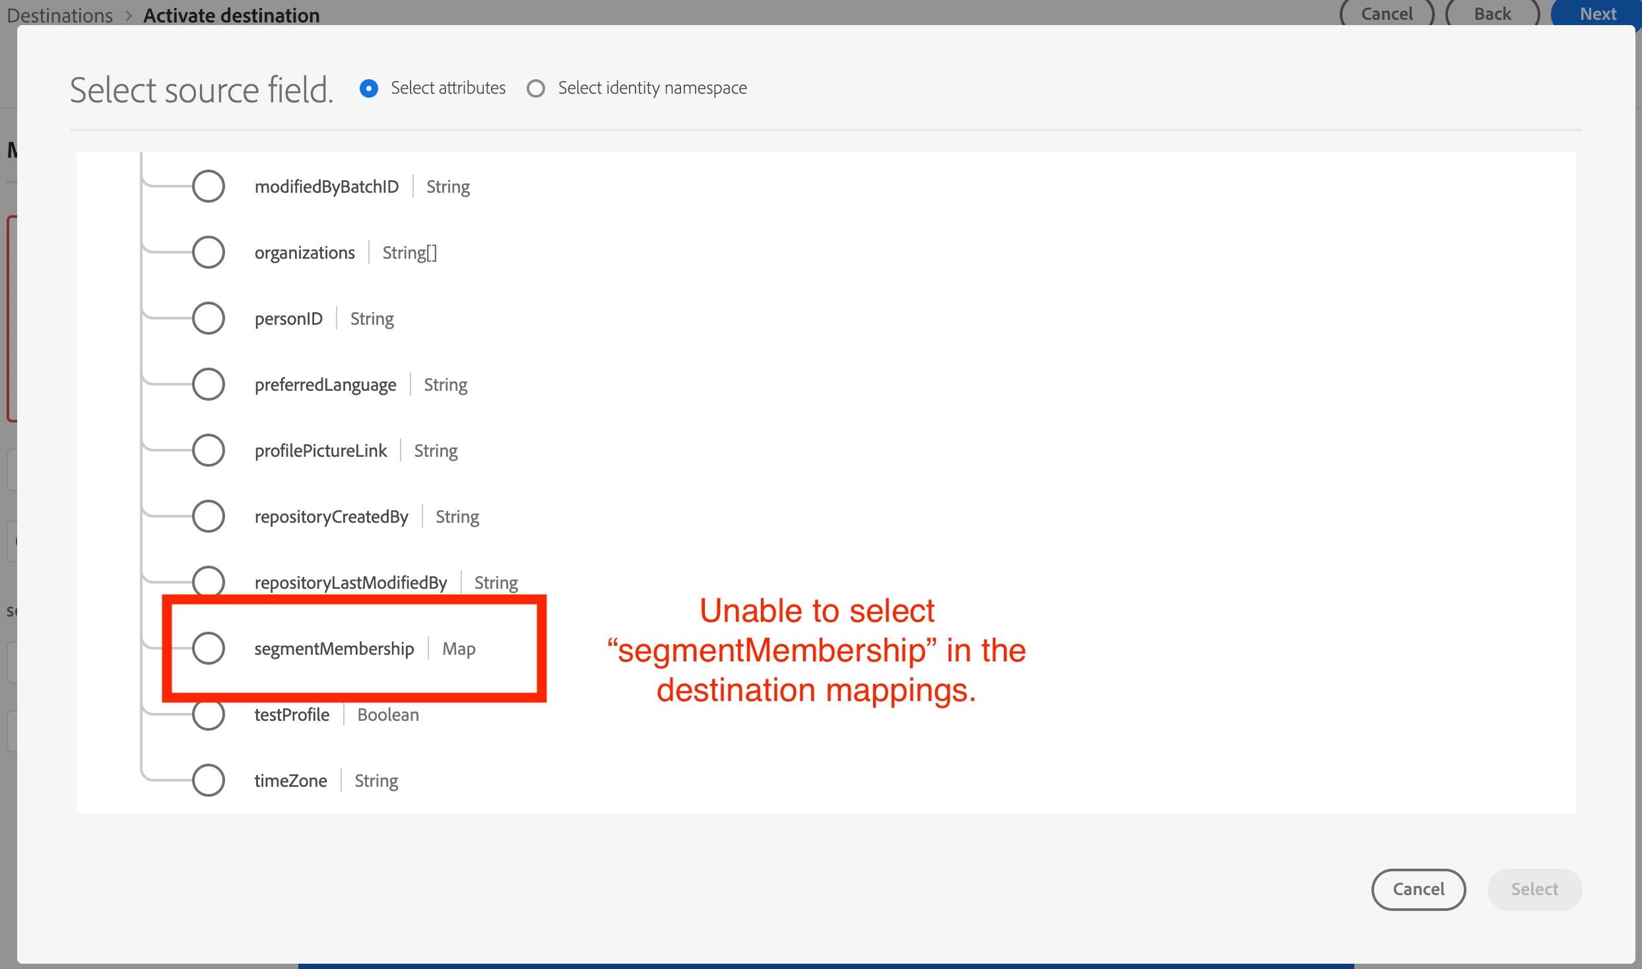Click the Next button at top
The width and height of the screenshot is (1642, 969).
coord(1597,14)
